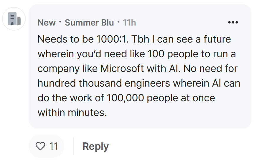Screen dimensions: 254x160
Task: Click the "No need for" text in the comment
Action: [x=210, y=68]
